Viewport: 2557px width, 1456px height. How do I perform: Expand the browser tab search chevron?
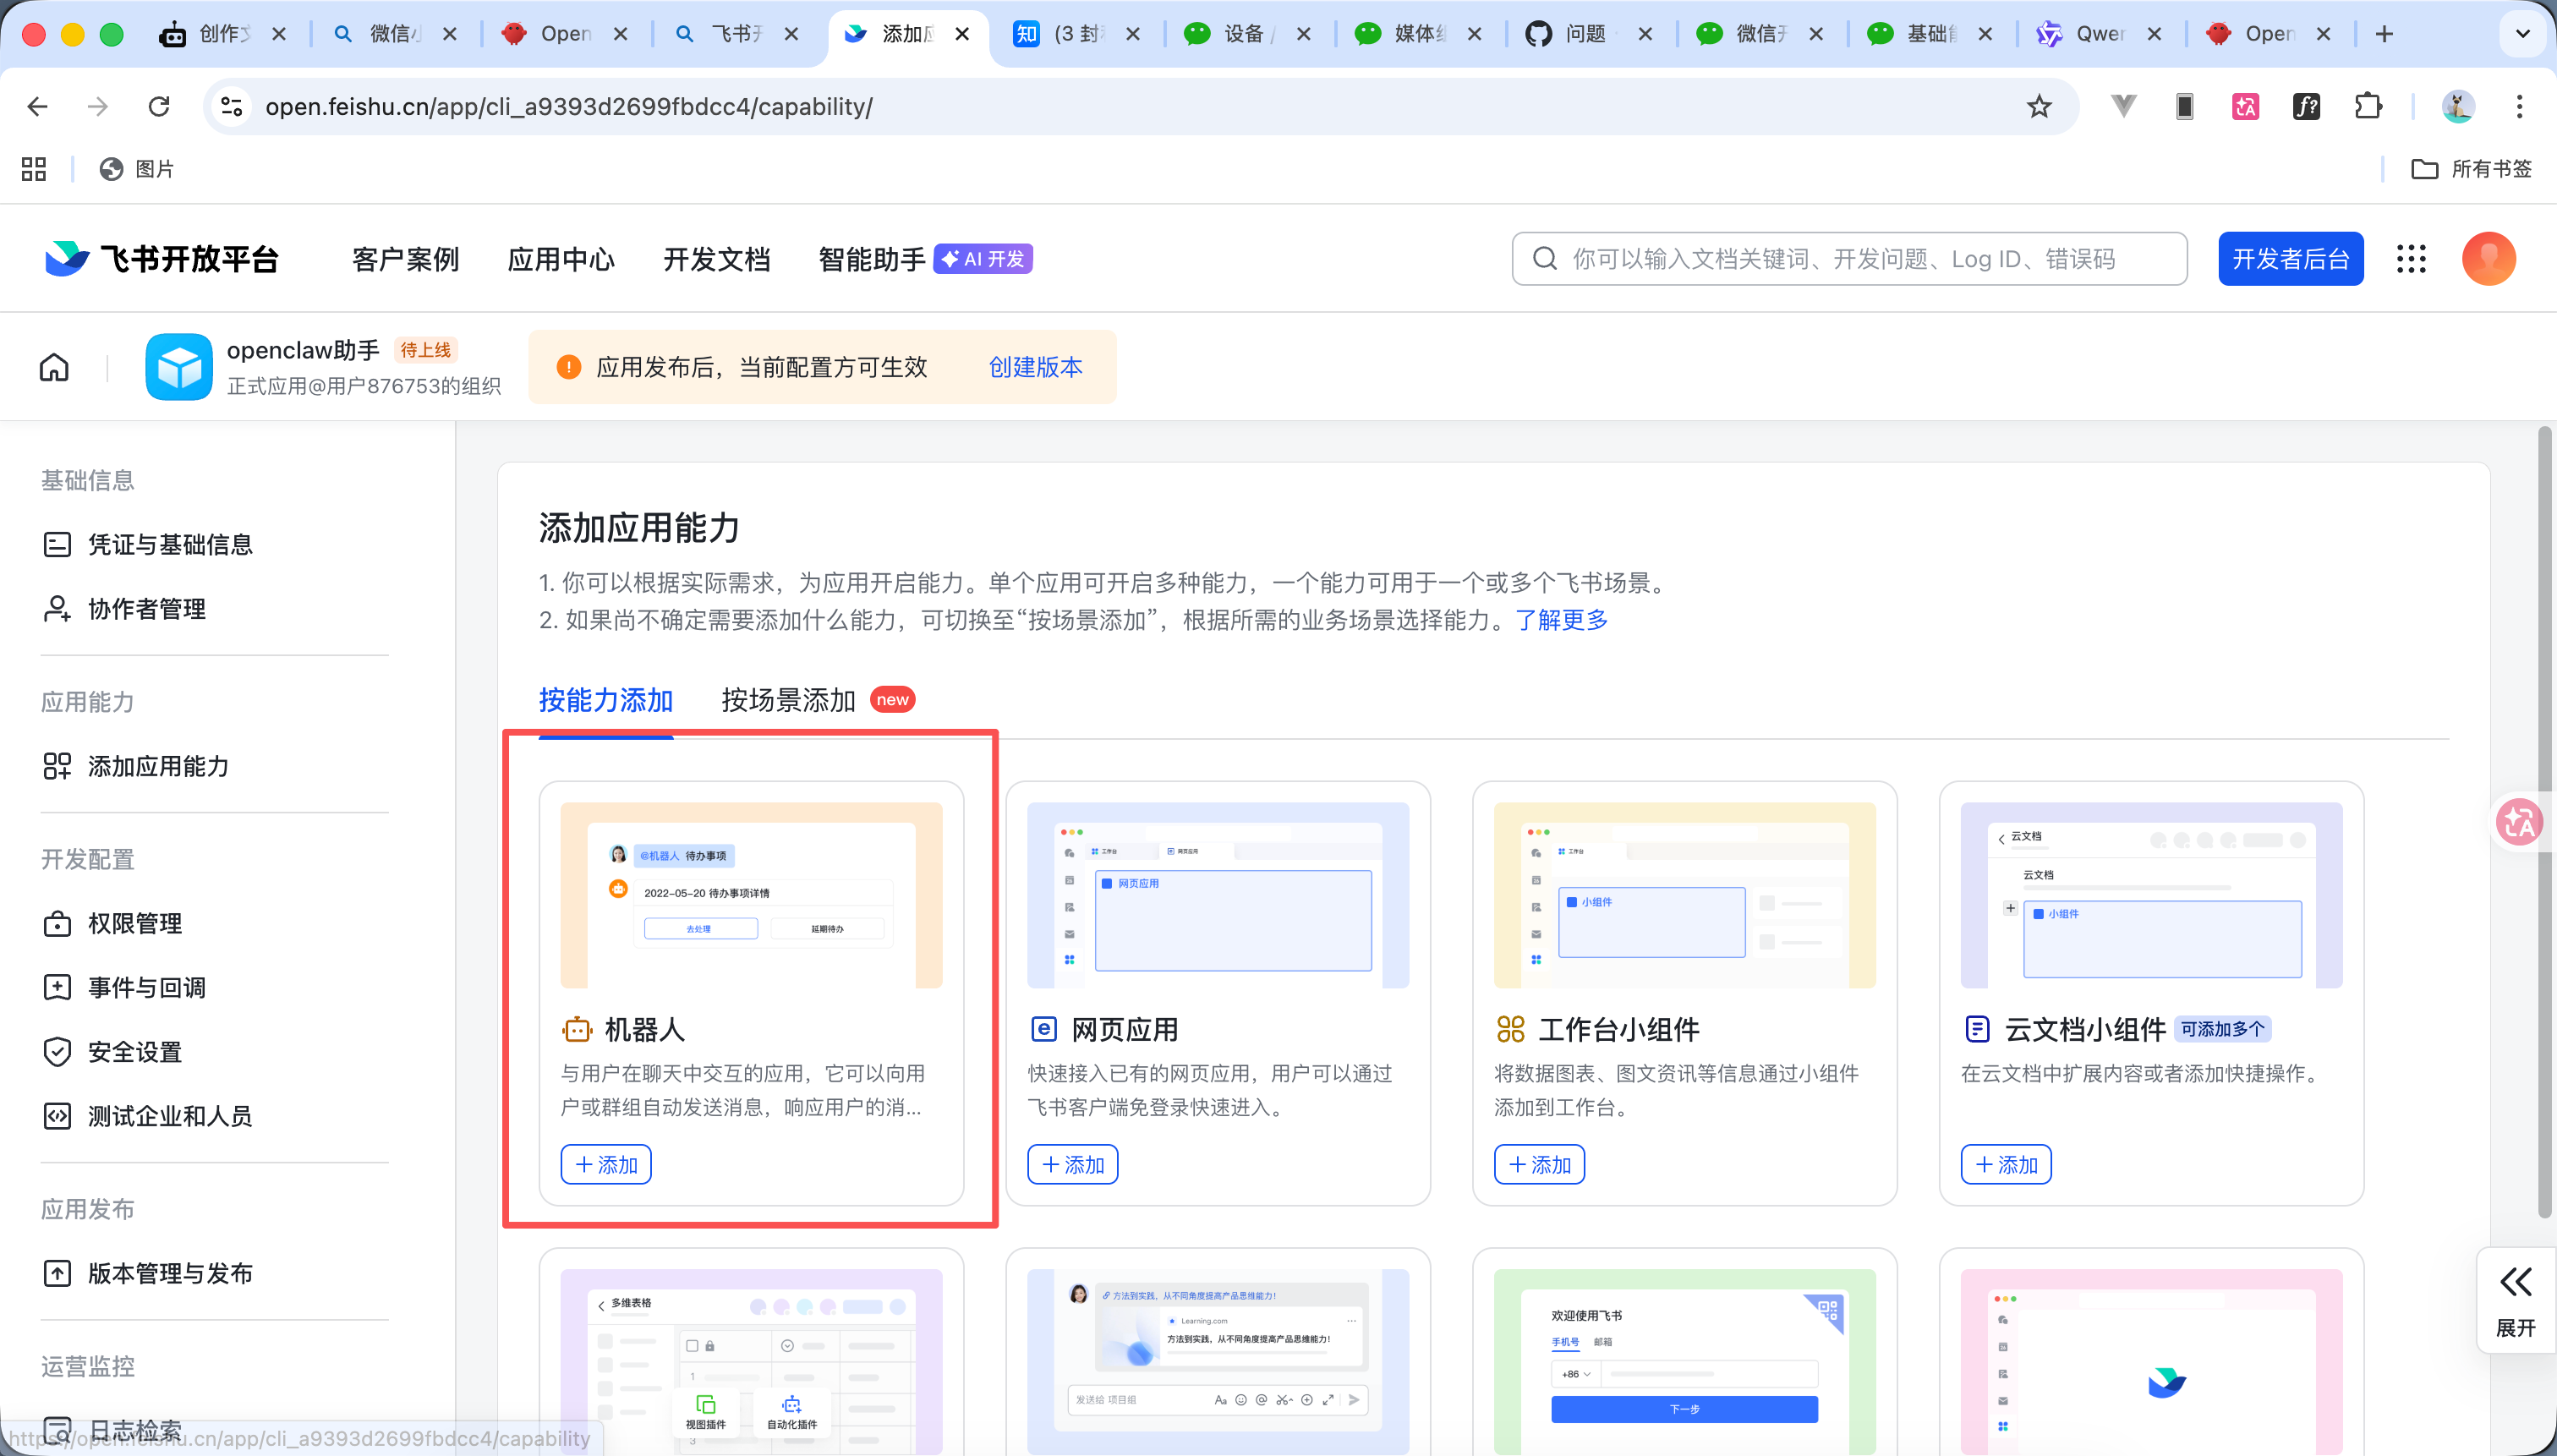click(2522, 33)
